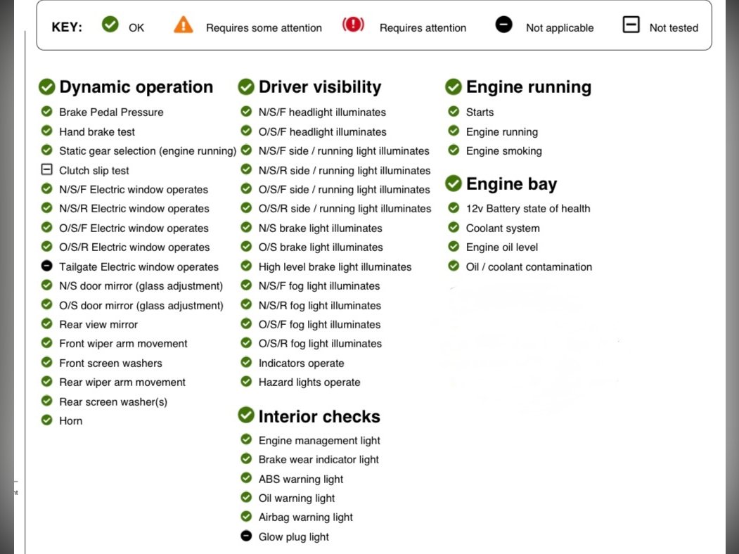Image resolution: width=739 pixels, height=554 pixels.
Task: Click the Oil / coolant contamination entry
Action: [x=529, y=267]
